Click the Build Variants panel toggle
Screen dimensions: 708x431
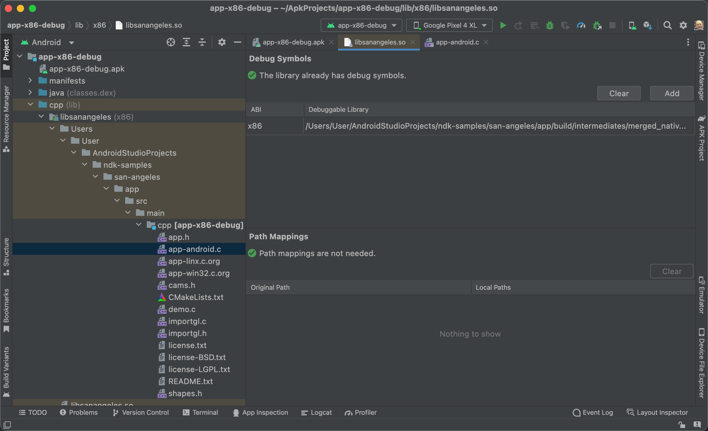click(8, 369)
